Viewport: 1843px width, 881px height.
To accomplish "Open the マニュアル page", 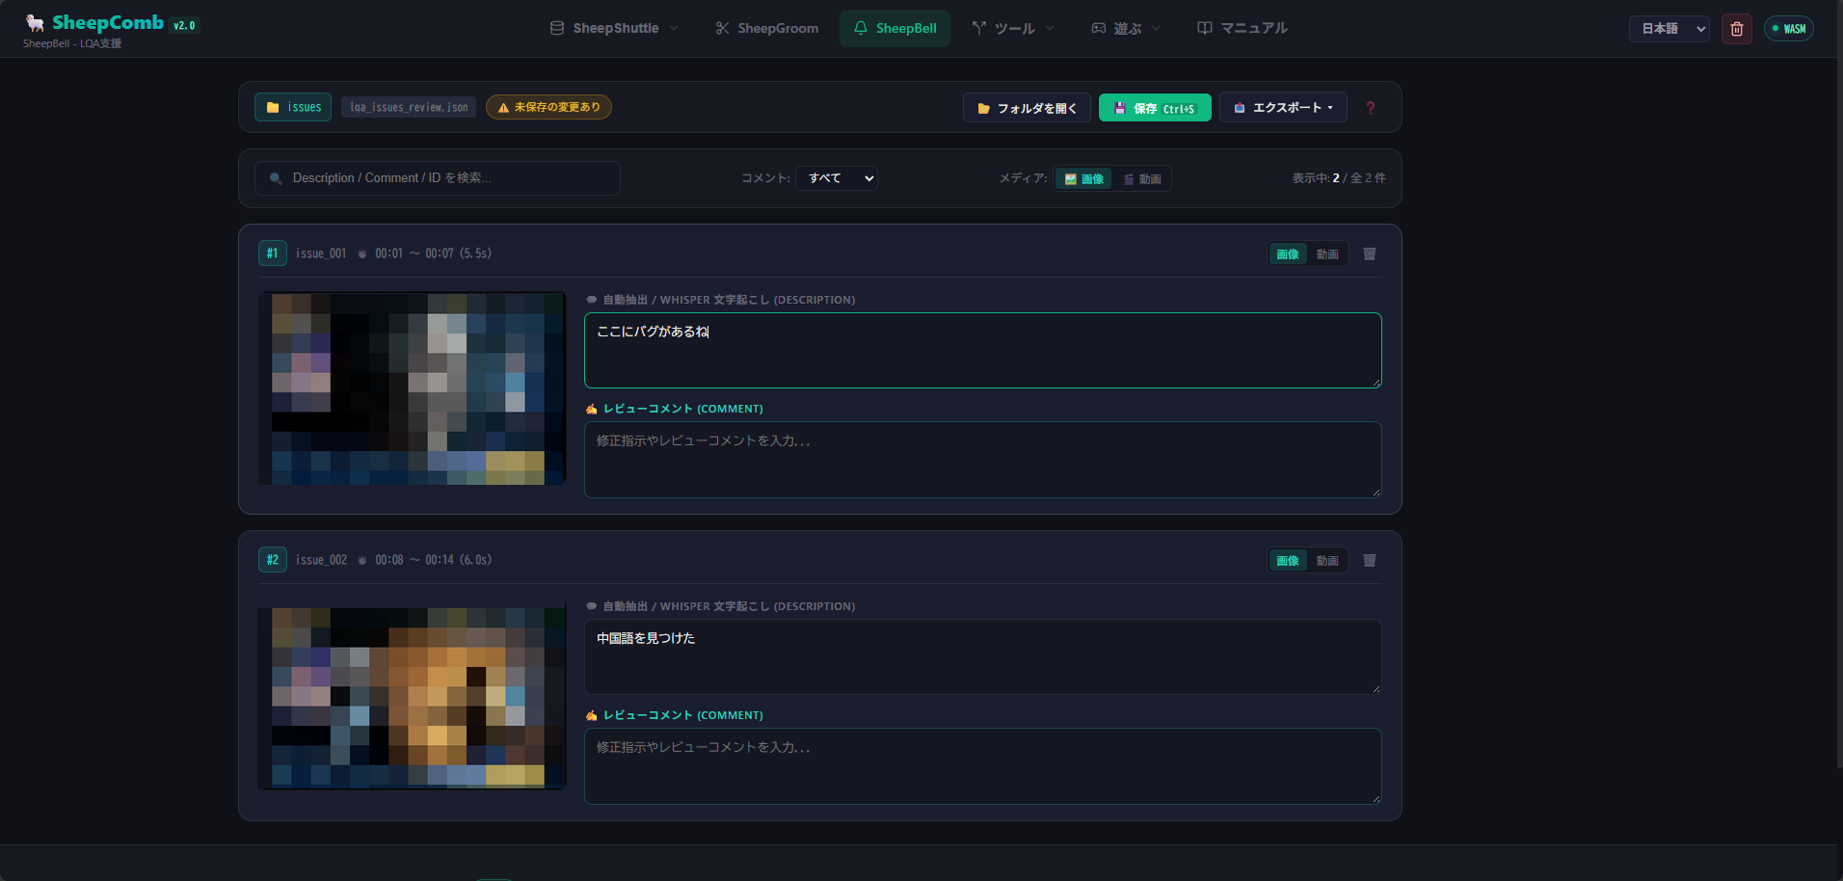I will (1242, 28).
